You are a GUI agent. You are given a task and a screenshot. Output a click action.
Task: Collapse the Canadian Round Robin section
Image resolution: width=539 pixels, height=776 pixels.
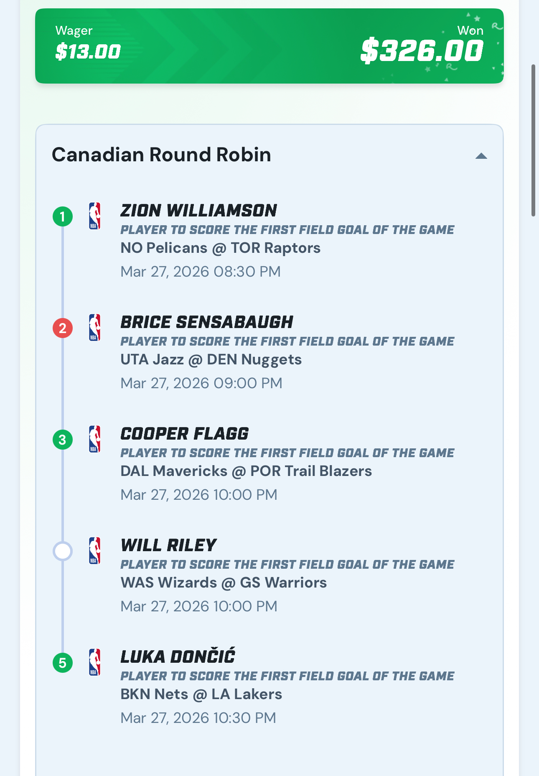481,156
